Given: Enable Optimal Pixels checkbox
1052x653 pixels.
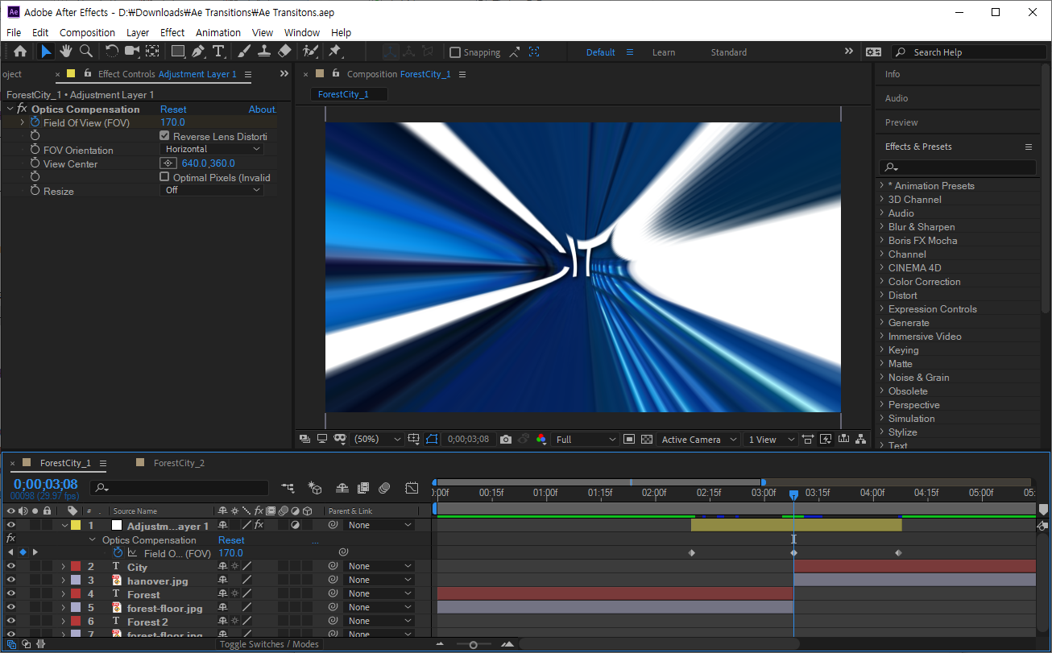Looking at the screenshot, I should (164, 177).
